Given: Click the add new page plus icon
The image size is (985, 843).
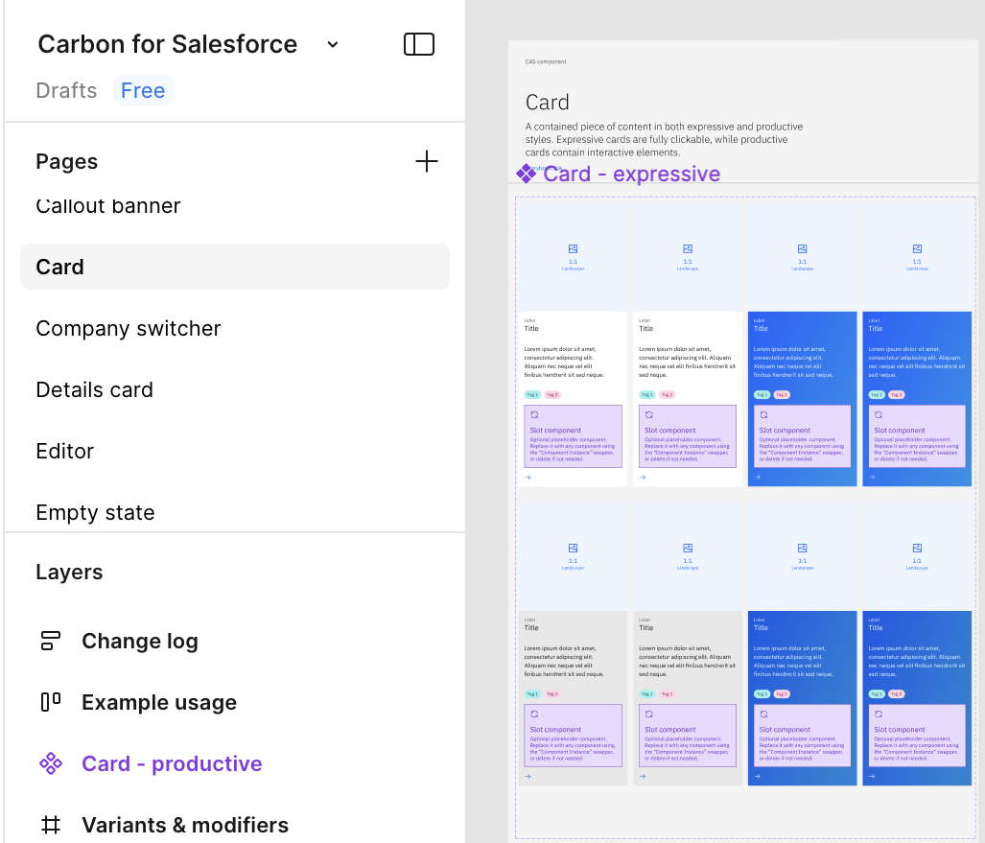Looking at the screenshot, I should [426, 161].
